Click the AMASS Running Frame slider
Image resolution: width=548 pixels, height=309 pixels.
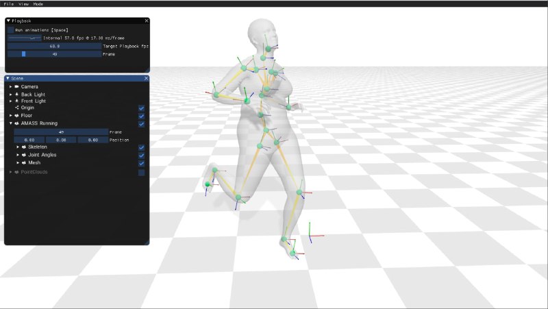pos(61,132)
